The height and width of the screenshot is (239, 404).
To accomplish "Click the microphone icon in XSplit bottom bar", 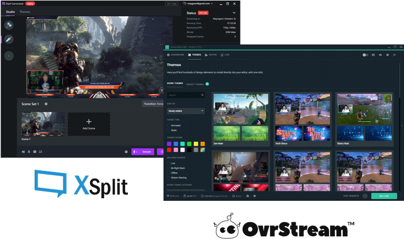I will coord(29,152).
